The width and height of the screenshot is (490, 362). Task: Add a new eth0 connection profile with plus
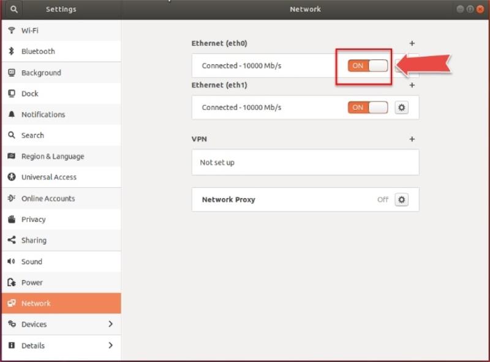click(412, 43)
